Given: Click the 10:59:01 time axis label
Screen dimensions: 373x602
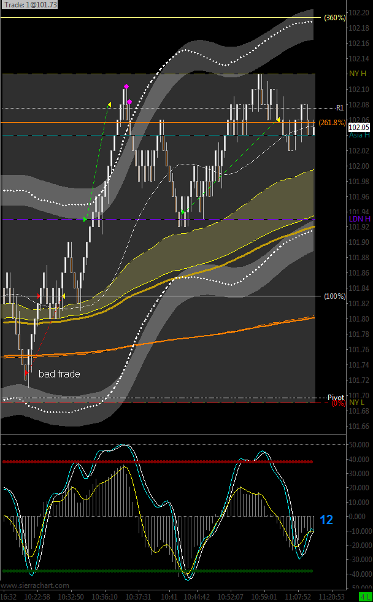Looking at the screenshot, I should pyautogui.click(x=265, y=597).
